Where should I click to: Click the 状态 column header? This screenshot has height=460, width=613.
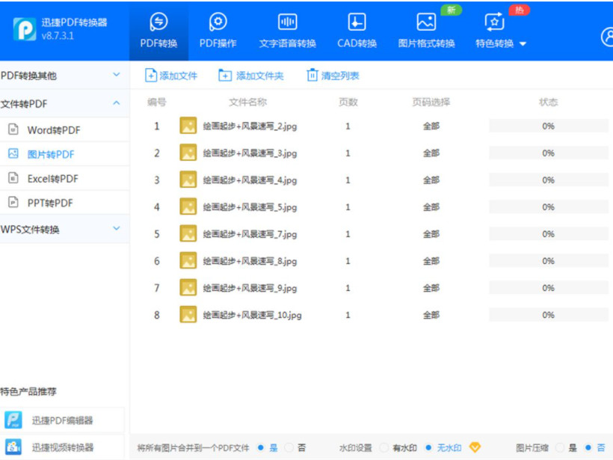click(549, 102)
